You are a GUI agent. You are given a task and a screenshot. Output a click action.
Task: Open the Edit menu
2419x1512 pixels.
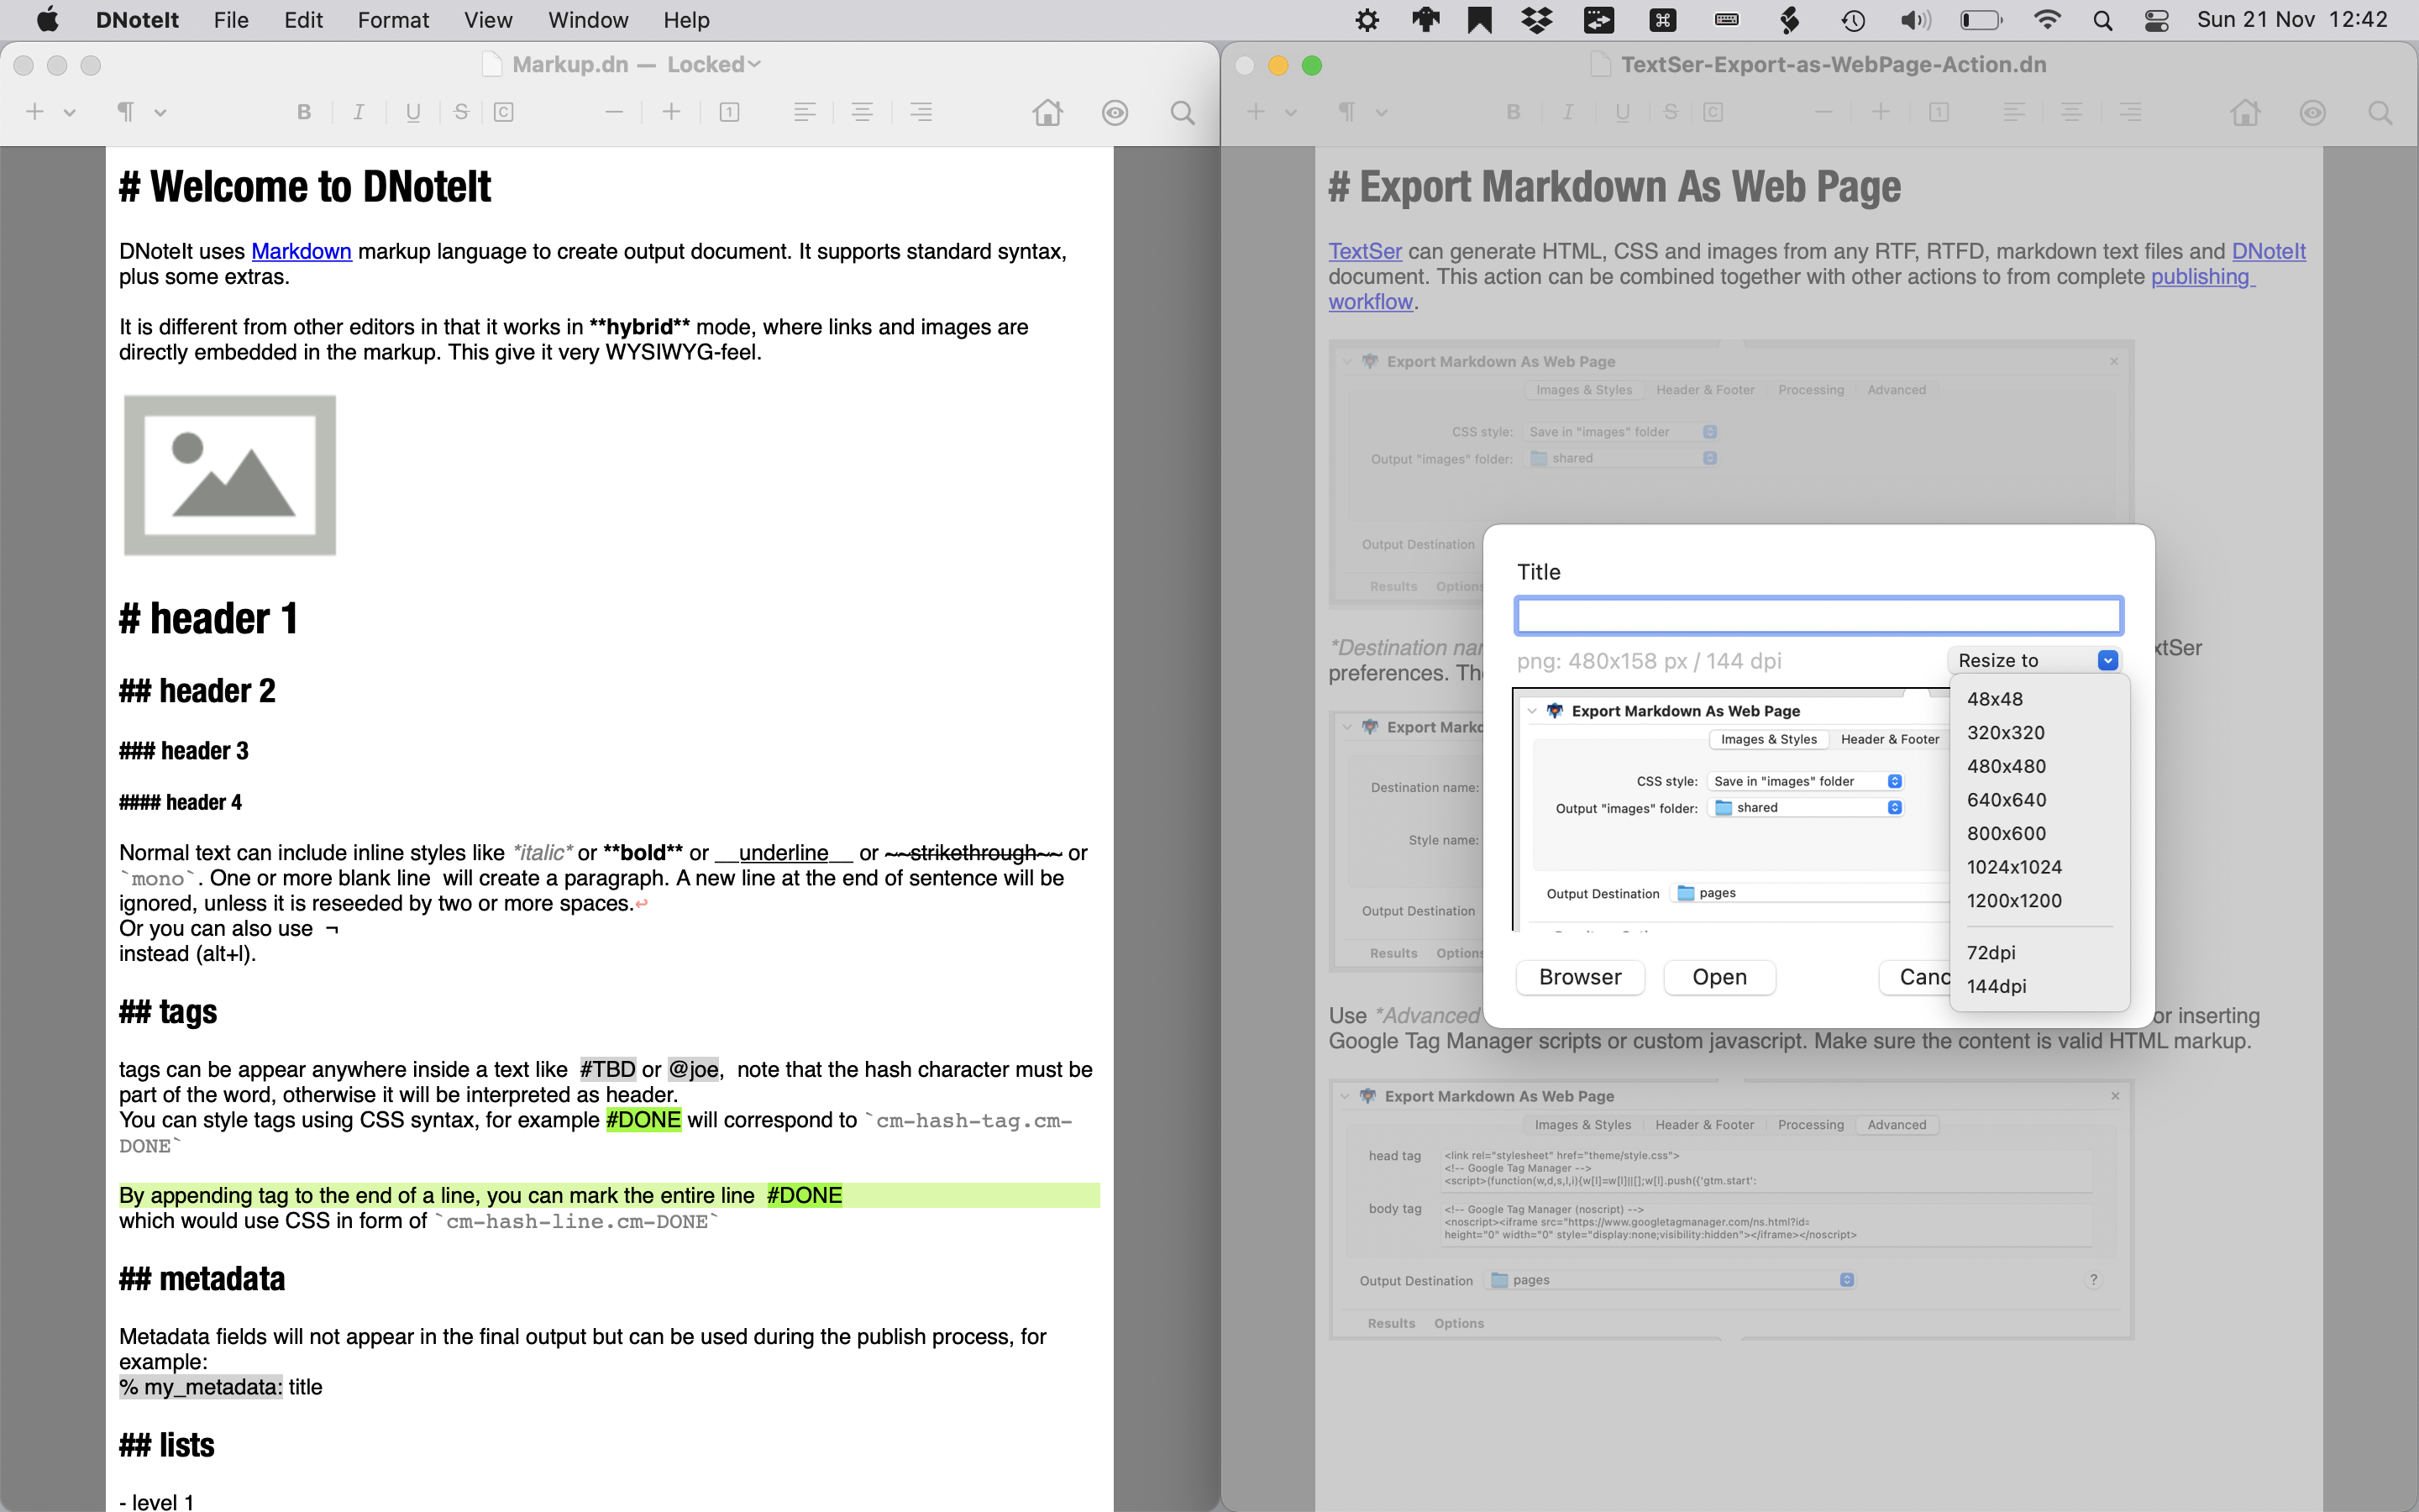pyautogui.click(x=303, y=20)
